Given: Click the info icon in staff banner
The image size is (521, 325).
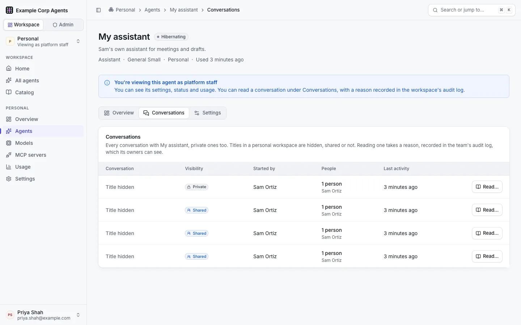Looking at the screenshot, I should pos(107,83).
